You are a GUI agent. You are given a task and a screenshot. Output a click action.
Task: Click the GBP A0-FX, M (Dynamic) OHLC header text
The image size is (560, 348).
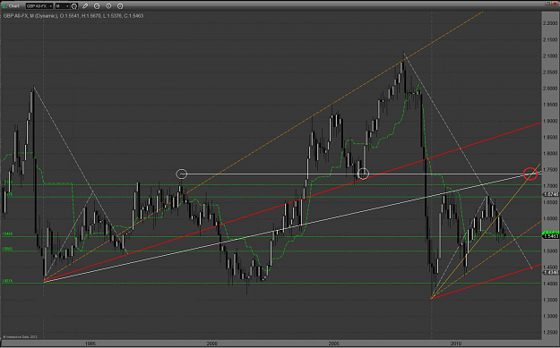click(73, 16)
